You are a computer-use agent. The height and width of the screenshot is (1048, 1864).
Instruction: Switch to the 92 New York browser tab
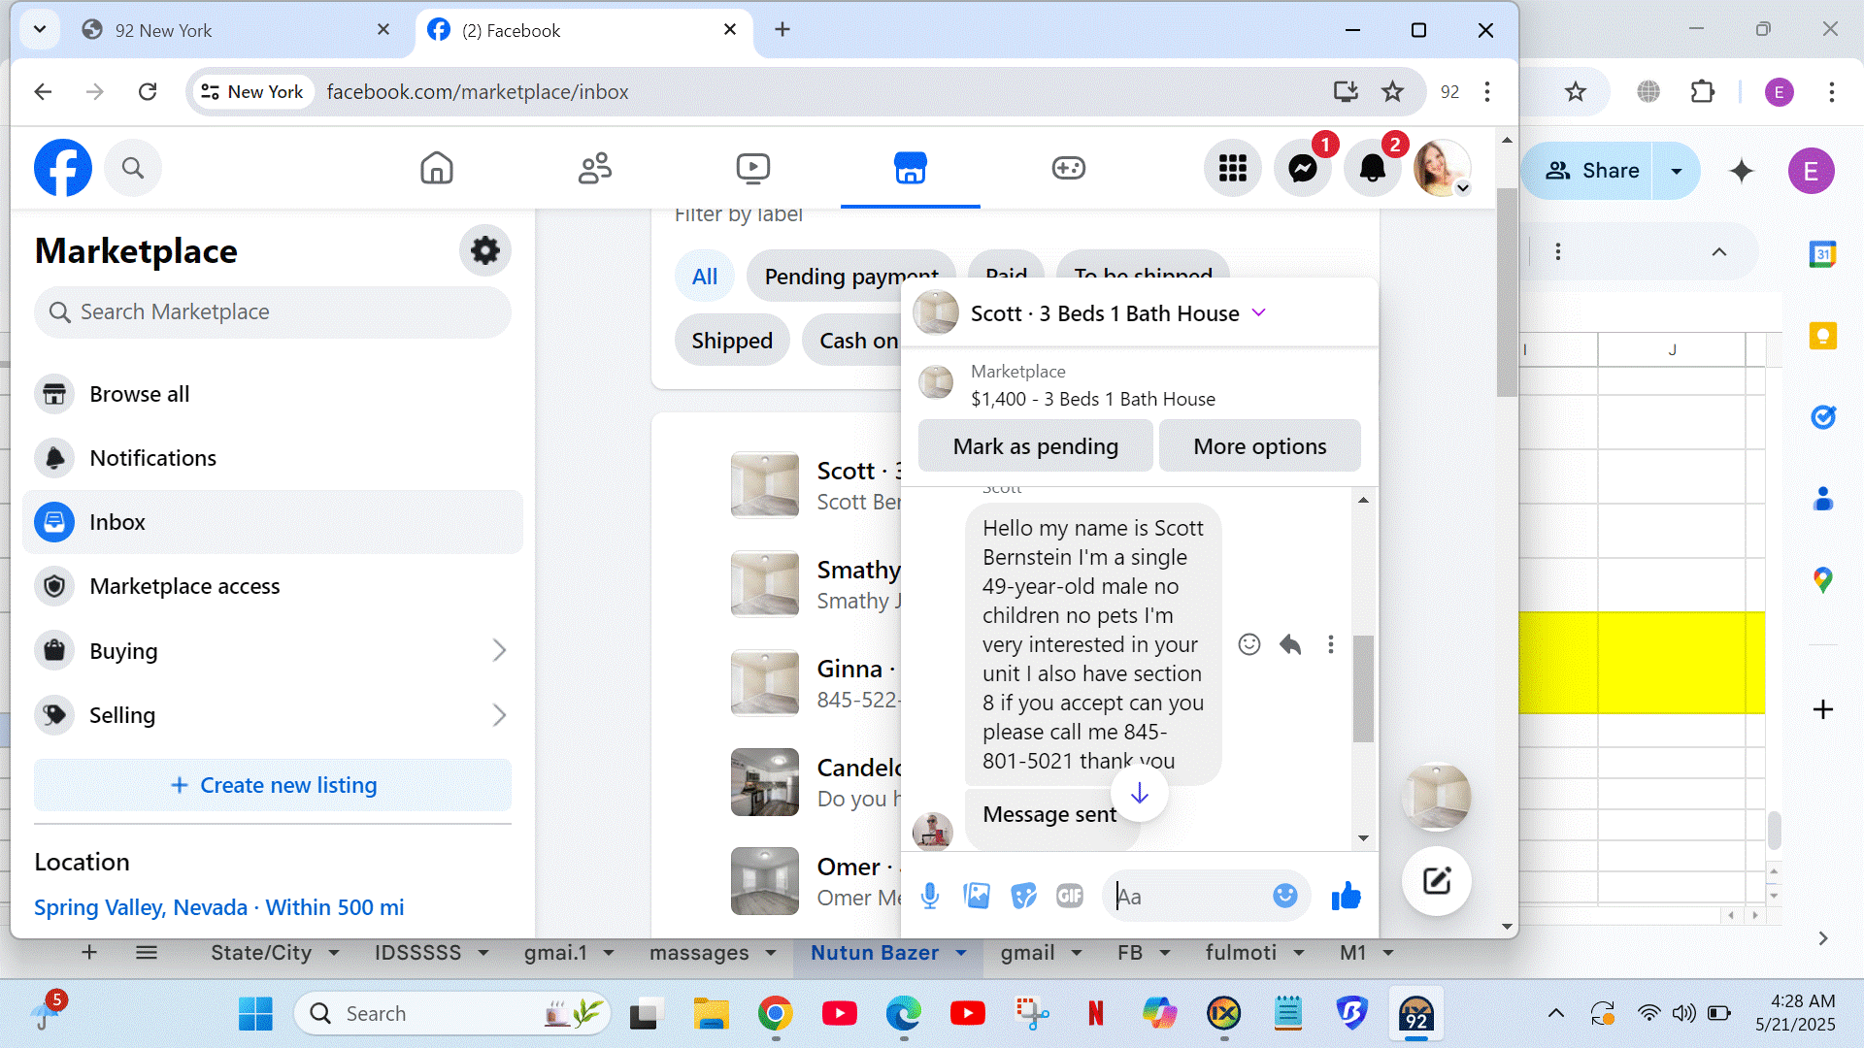click(x=223, y=30)
